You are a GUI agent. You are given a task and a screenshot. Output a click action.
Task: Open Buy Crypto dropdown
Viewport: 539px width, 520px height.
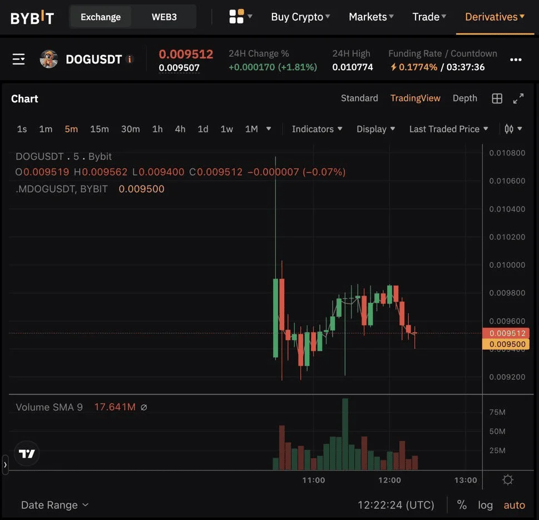(300, 17)
